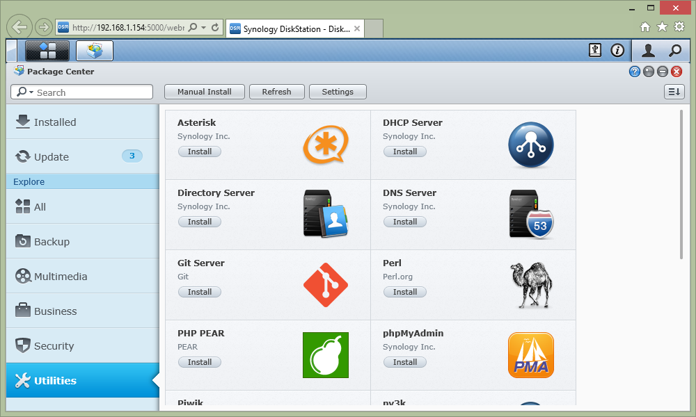Open browser home page
This screenshot has width=696, height=417.
click(x=645, y=27)
